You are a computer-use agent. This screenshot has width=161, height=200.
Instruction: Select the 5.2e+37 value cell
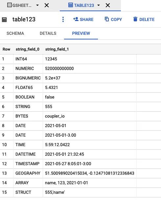[x=90, y=78]
